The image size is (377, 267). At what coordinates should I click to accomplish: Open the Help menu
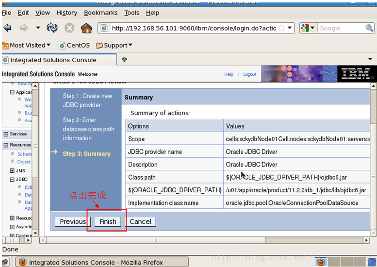[152, 13]
